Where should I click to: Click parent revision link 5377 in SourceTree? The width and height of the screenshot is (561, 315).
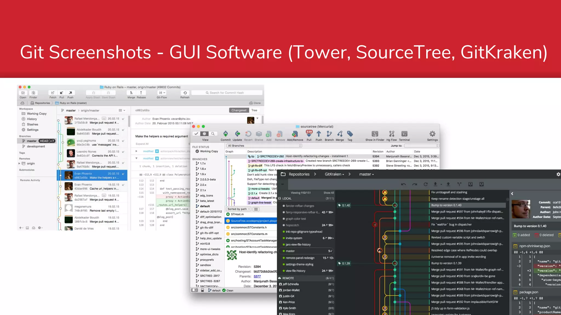[257, 276]
